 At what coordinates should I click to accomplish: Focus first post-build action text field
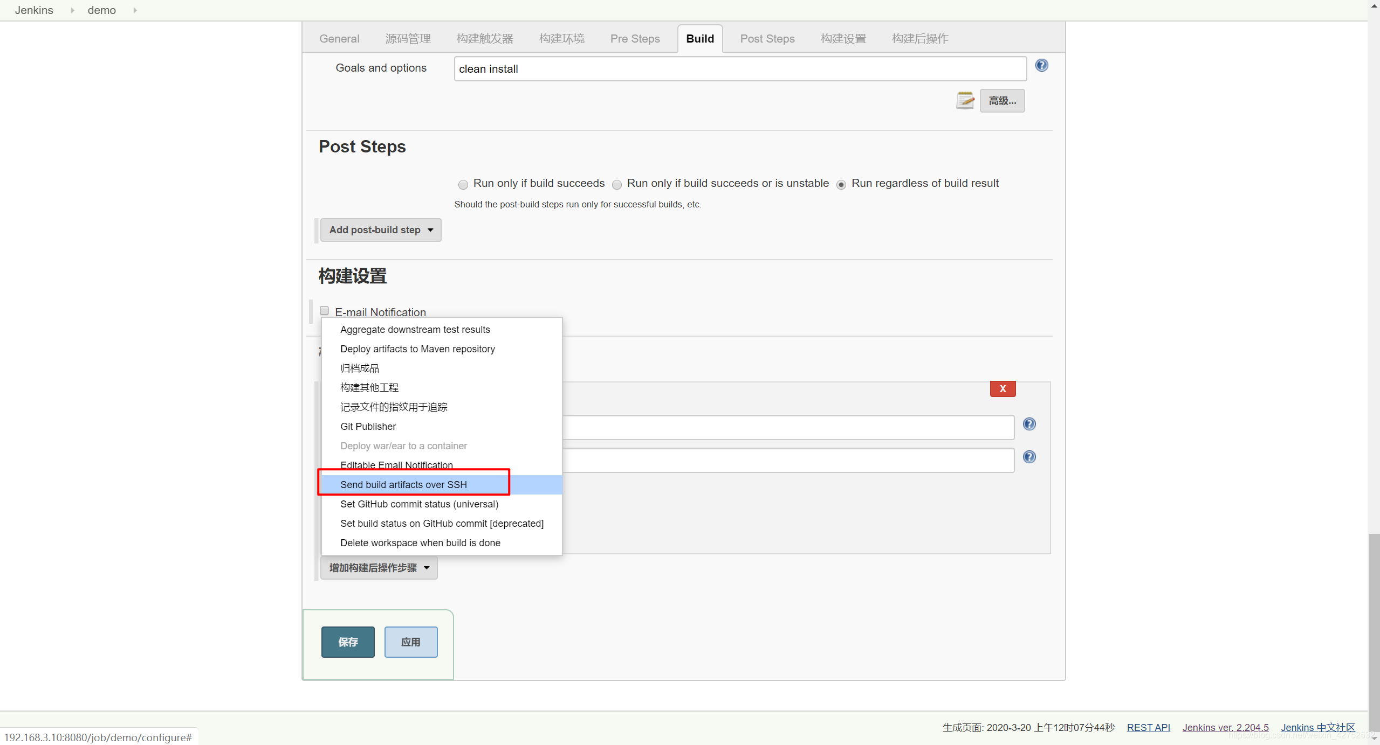[788, 427]
